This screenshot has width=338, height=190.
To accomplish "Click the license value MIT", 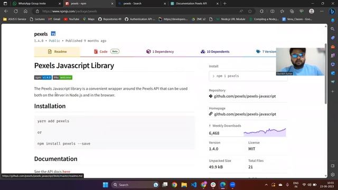I will pyautogui.click(x=252, y=149).
